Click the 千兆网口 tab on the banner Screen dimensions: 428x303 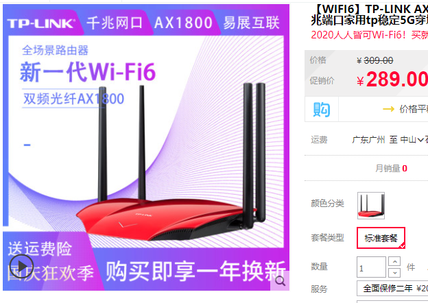[x=115, y=23]
